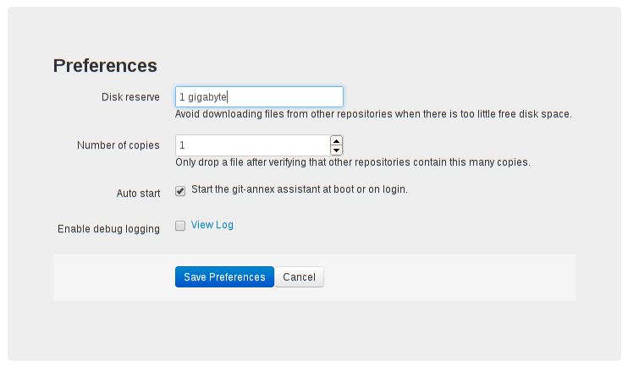Screen dimensions: 628x366
Task: Click the Preferences heading
Action: pos(105,66)
